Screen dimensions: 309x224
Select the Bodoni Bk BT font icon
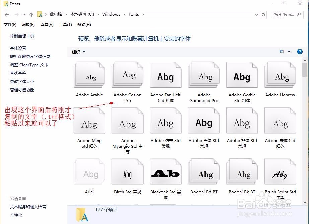pyautogui.click(x=242, y=171)
